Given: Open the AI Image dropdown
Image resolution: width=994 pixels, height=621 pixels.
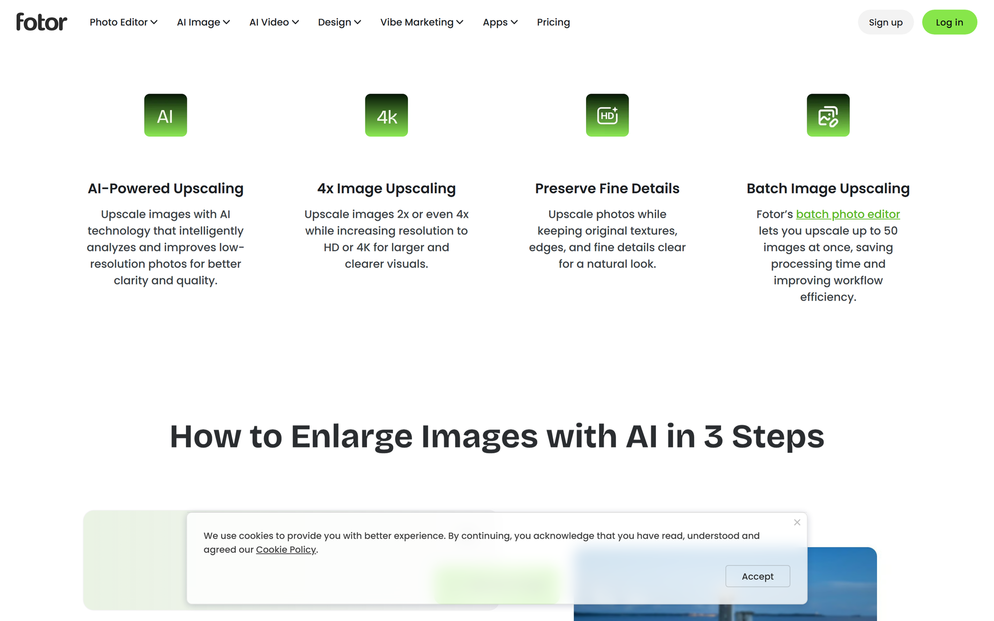Looking at the screenshot, I should [203, 22].
